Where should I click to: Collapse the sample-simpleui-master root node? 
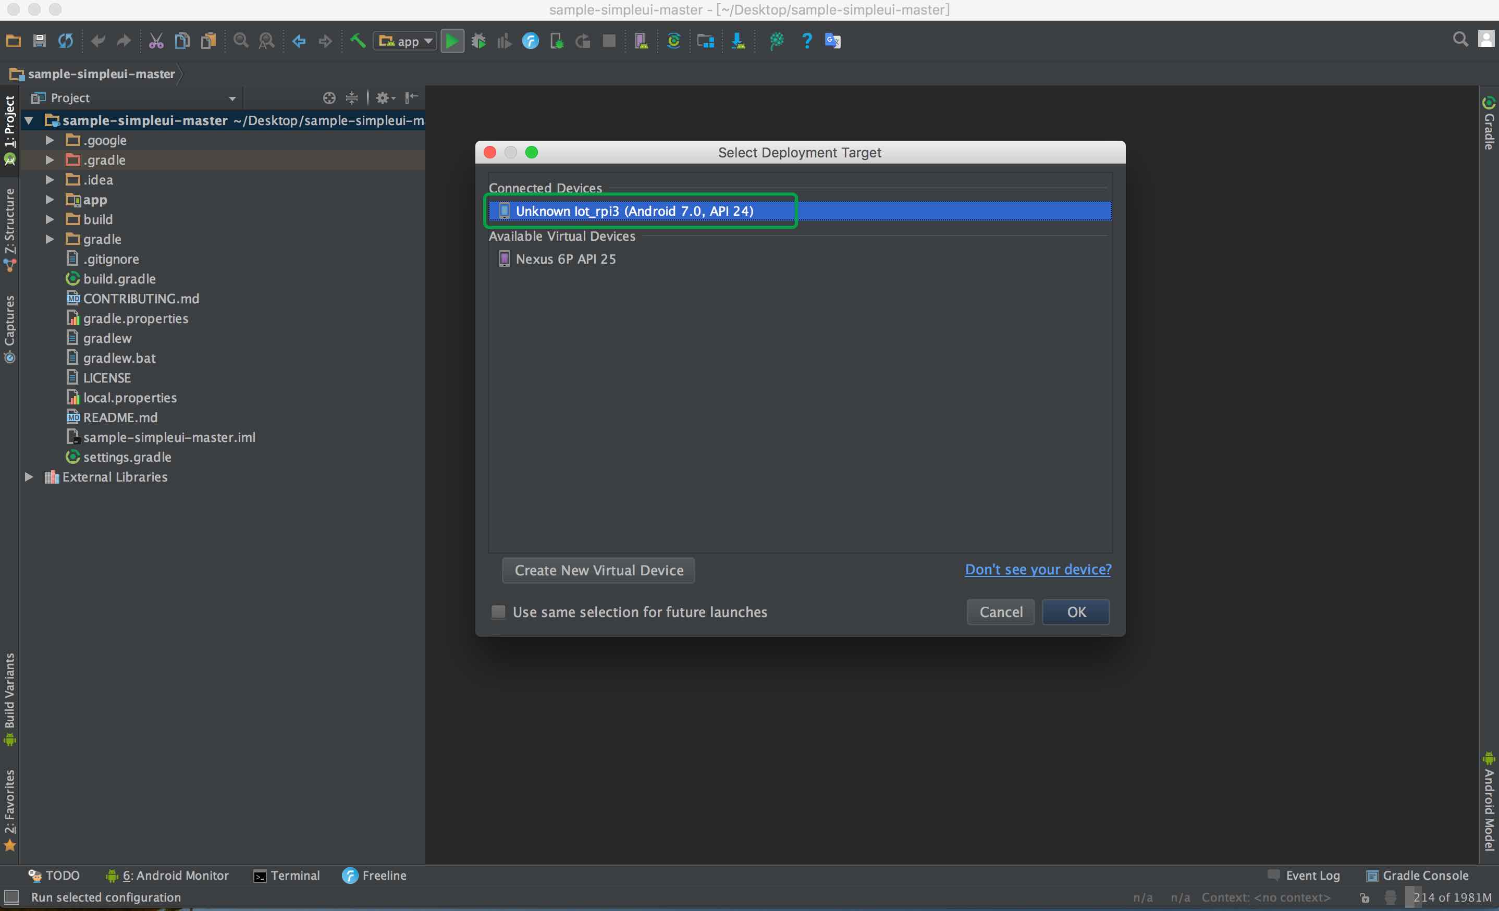coord(29,120)
